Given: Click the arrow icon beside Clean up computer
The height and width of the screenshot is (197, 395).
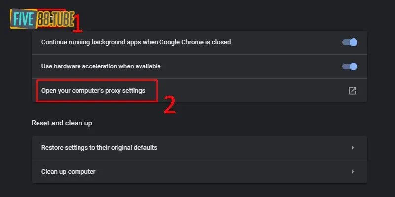Looking at the screenshot, I should (x=353, y=172).
